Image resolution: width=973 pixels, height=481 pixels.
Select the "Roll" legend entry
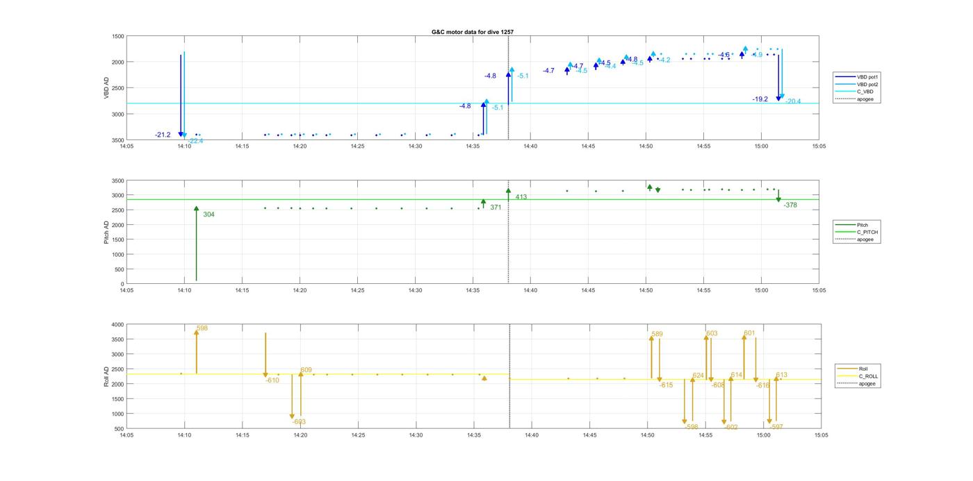pyautogui.click(x=858, y=369)
